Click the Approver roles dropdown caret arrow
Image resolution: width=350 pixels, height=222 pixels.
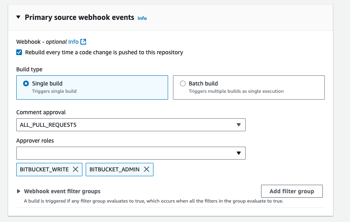pyautogui.click(x=239, y=153)
